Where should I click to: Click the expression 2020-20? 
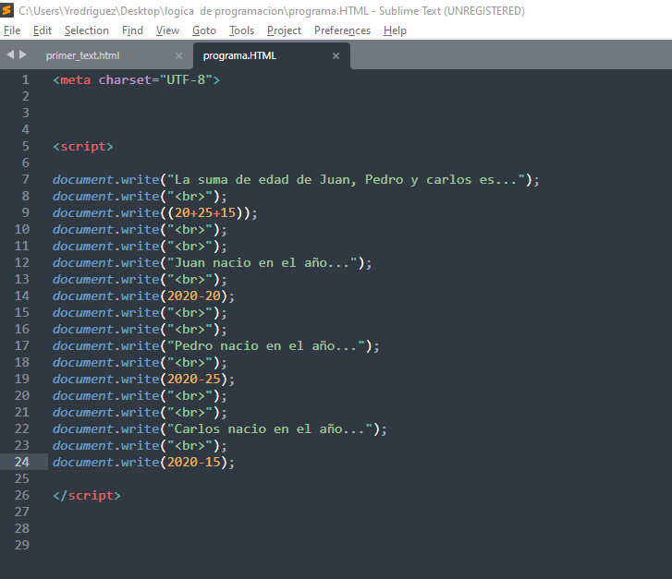pos(194,296)
